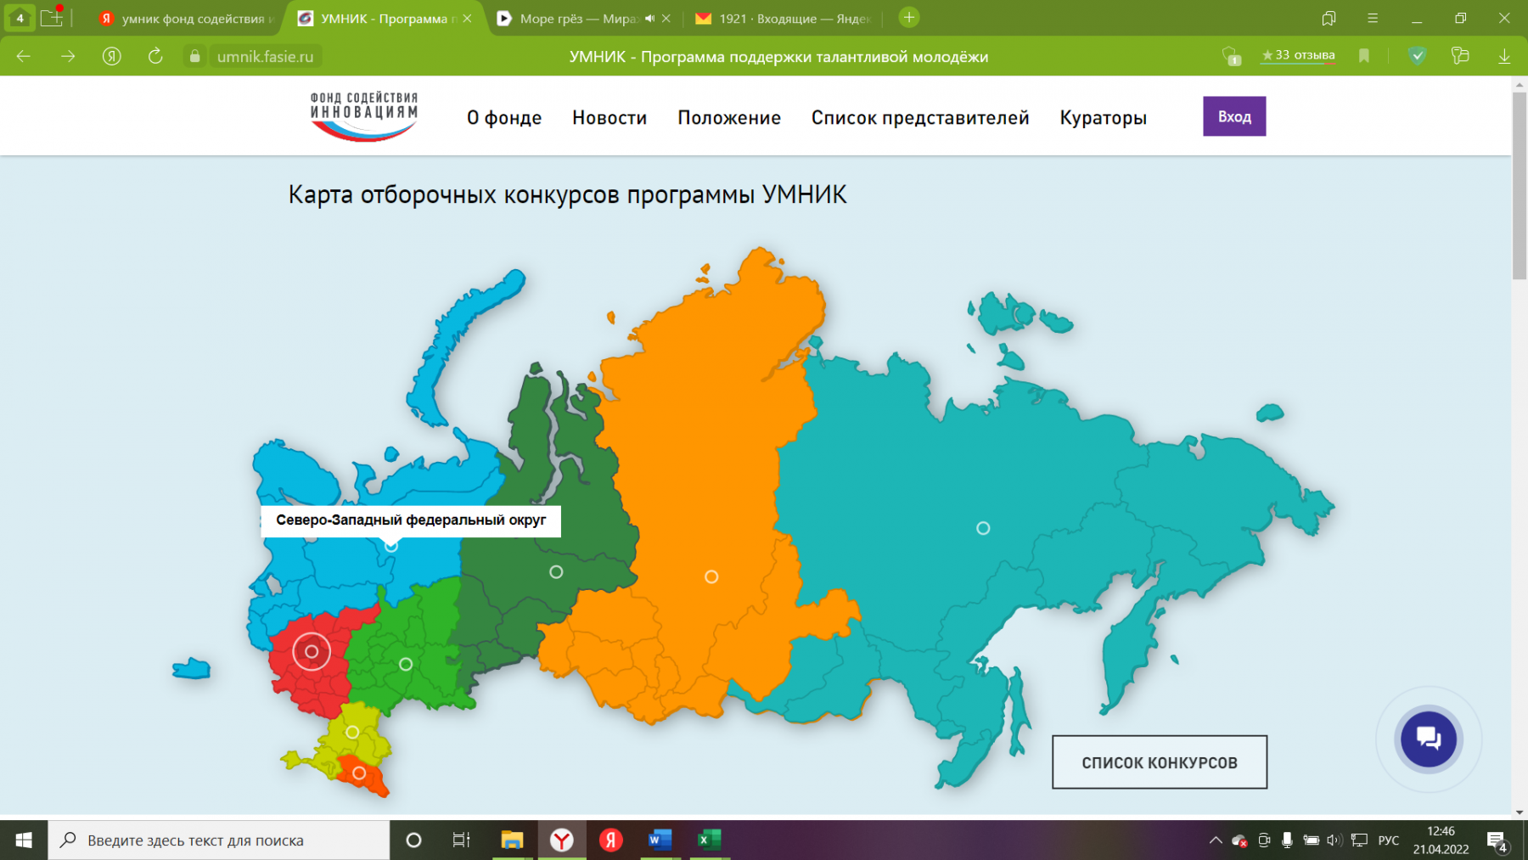Viewport: 1528px width, 860px height.
Task: Close the Море грёз tab
Action: pos(666,18)
